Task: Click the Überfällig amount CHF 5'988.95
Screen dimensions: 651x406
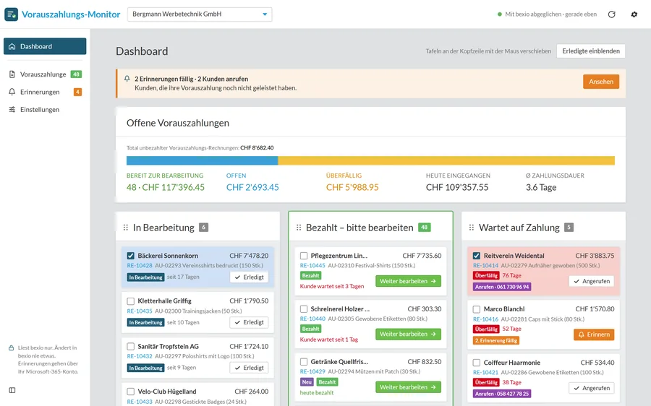Action: coord(352,187)
